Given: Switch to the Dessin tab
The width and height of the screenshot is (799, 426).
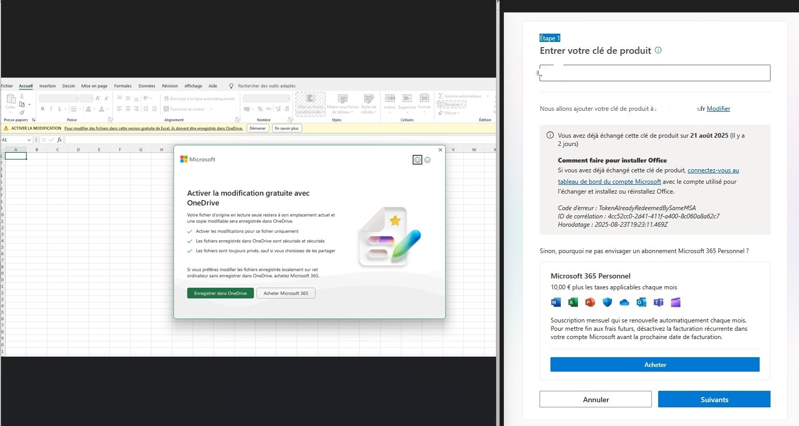Looking at the screenshot, I should [68, 86].
